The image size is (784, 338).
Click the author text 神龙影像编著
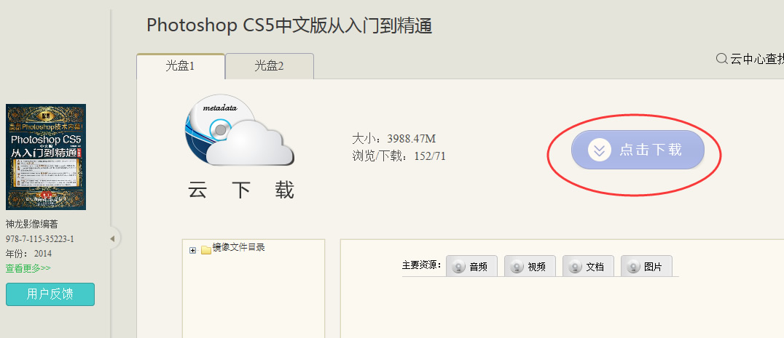pyautogui.click(x=32, y=225)
